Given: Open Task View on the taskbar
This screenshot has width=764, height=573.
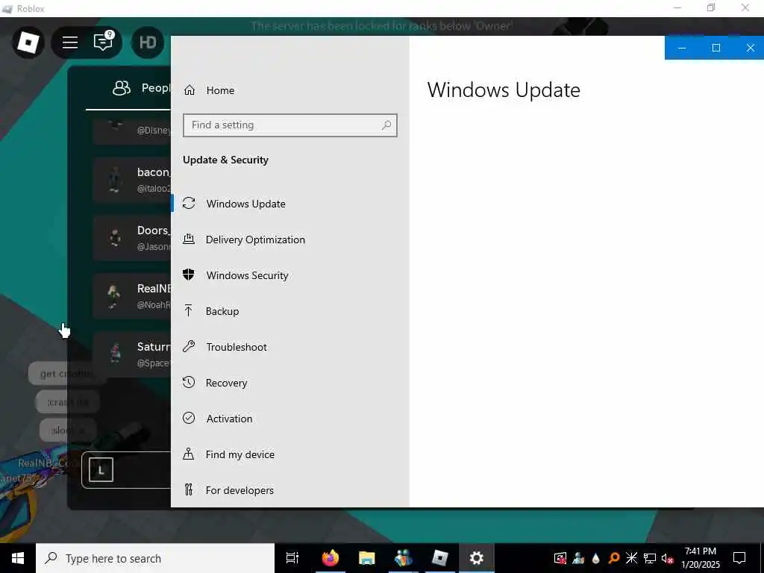Looking at the screenshot, I should tap(292, 558).
